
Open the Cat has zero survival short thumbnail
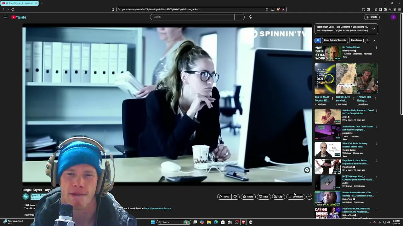click(346, 79)
